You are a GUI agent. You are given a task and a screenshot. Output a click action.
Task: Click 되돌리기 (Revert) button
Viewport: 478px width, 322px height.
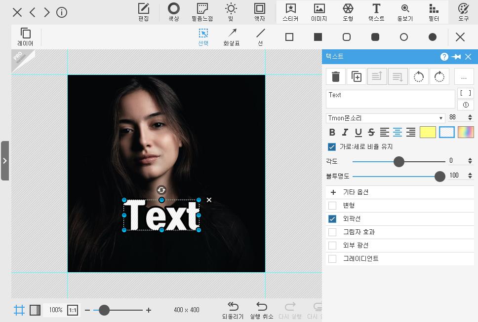[x=233, y=310]
